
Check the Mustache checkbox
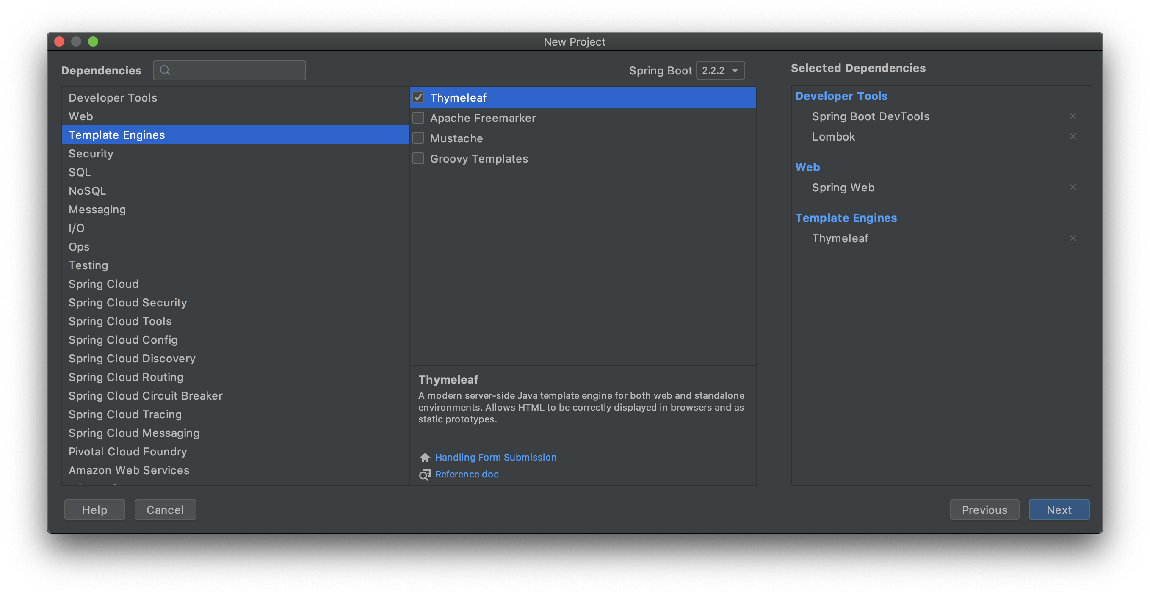click(x=418, y=138)
